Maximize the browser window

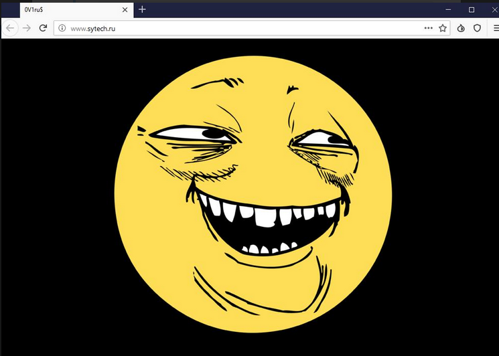click(x=472, y=9)
